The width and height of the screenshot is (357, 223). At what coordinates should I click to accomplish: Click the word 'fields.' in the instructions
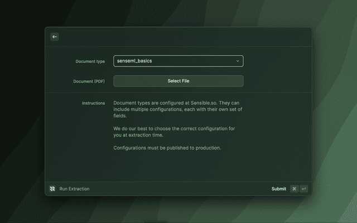[120, 116]
